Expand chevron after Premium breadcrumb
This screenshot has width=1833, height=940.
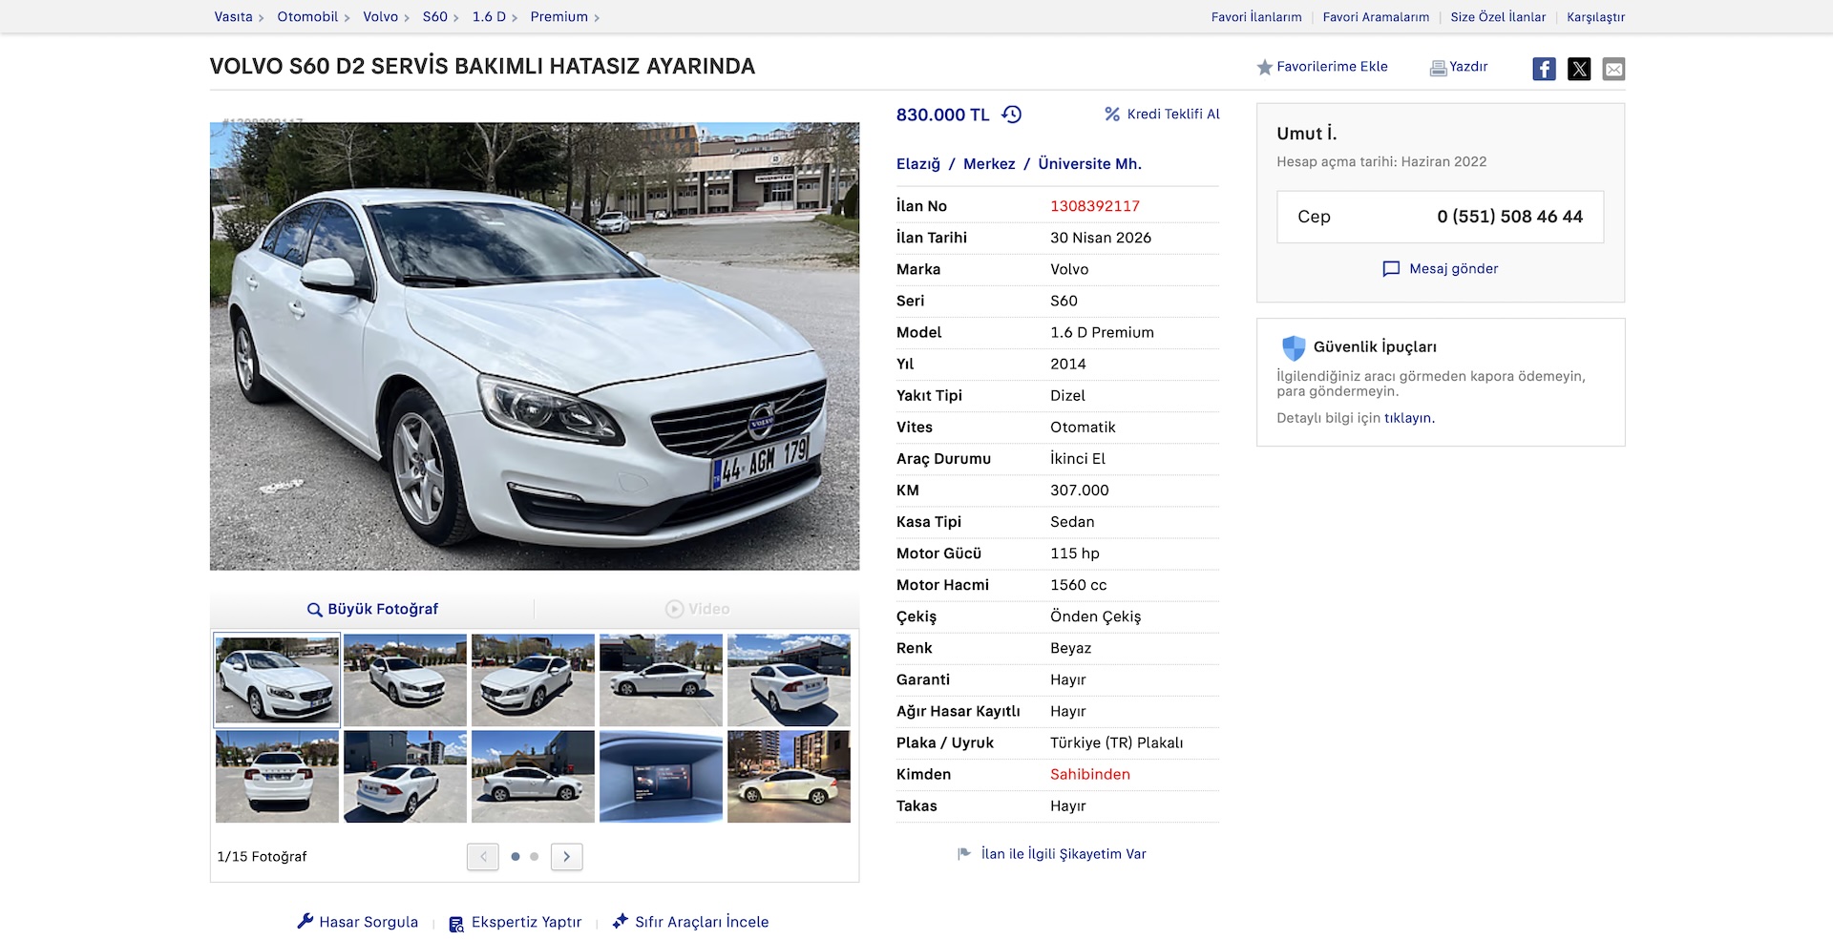597,18
